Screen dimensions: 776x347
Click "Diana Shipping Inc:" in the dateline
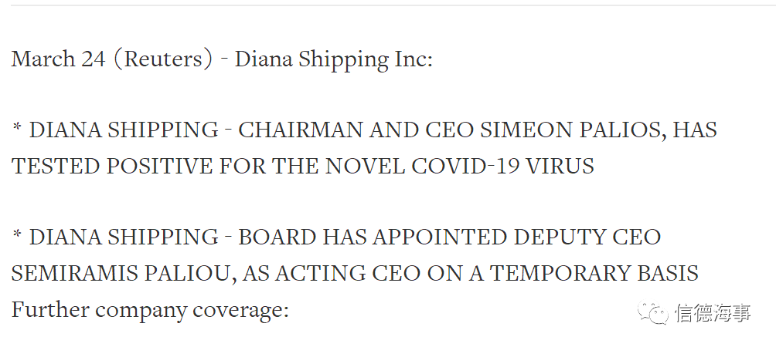point(334,60)
